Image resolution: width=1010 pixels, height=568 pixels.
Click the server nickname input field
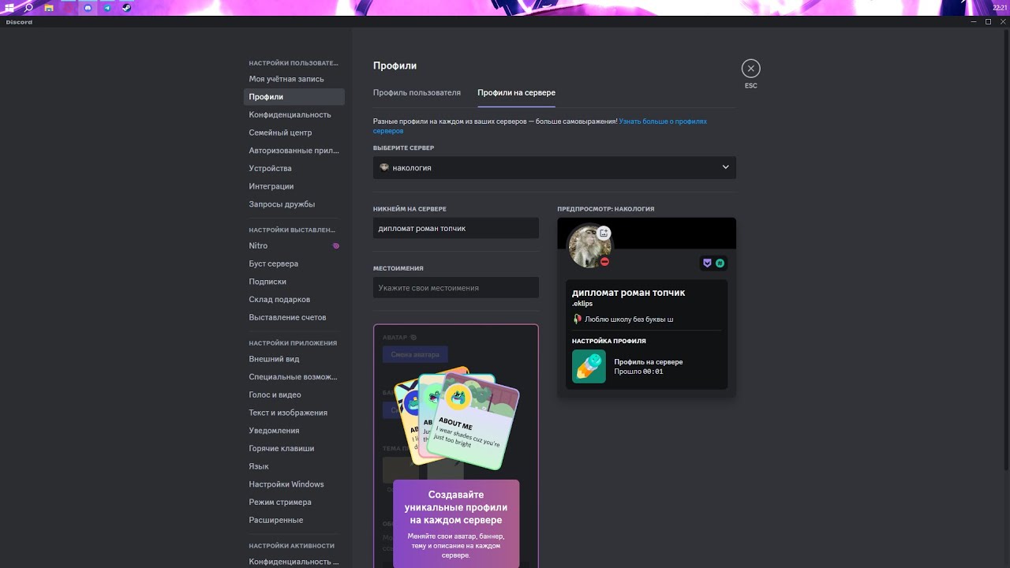click(456, 228)
